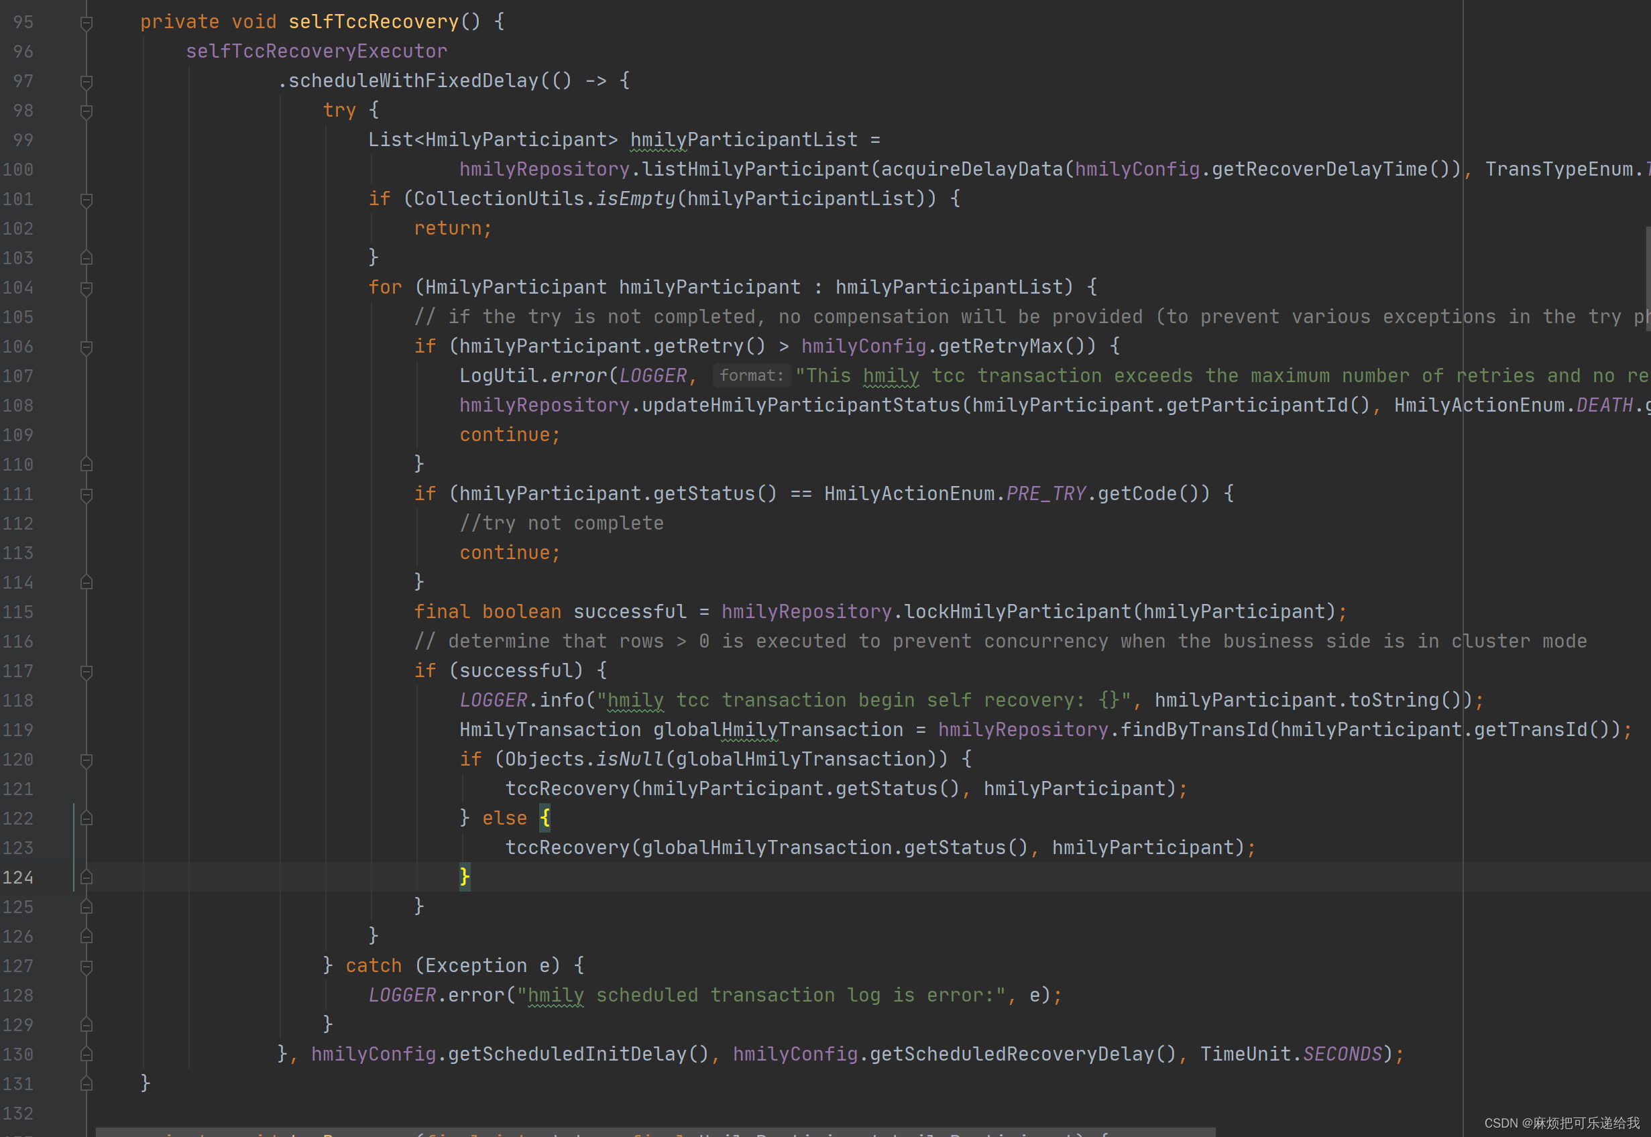The height and width of the screenshot is (1137, 1651).
Task: Click tccRecovery call on line 121
Action: 567,789
